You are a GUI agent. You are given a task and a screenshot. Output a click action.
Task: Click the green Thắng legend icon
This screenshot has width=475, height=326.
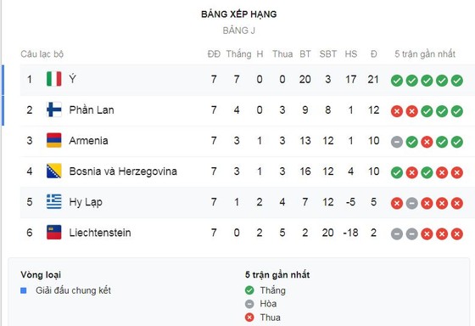[249, 290]
